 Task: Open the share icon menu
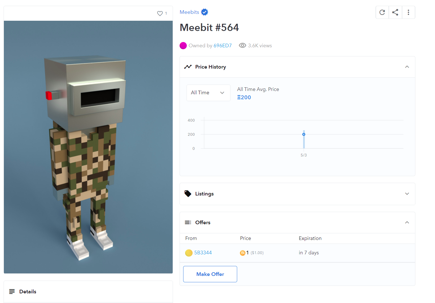(x=395, y=12)
